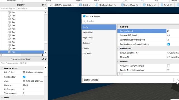Toggle Camera Zoom to Mouse Position checkbox
The height and width of the screenshot is (100, 179).
[169, 44]
